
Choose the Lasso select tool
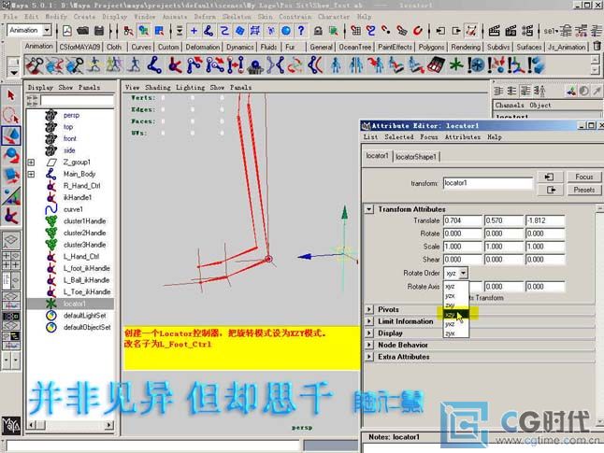click(11, 115)
